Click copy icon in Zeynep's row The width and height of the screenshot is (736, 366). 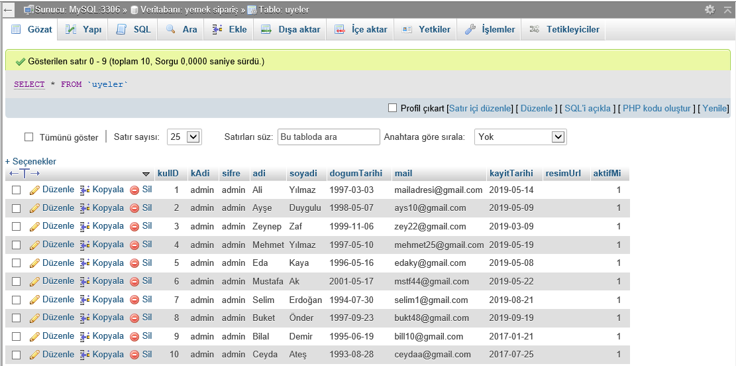pyautogui.click(x=85, y=226)
